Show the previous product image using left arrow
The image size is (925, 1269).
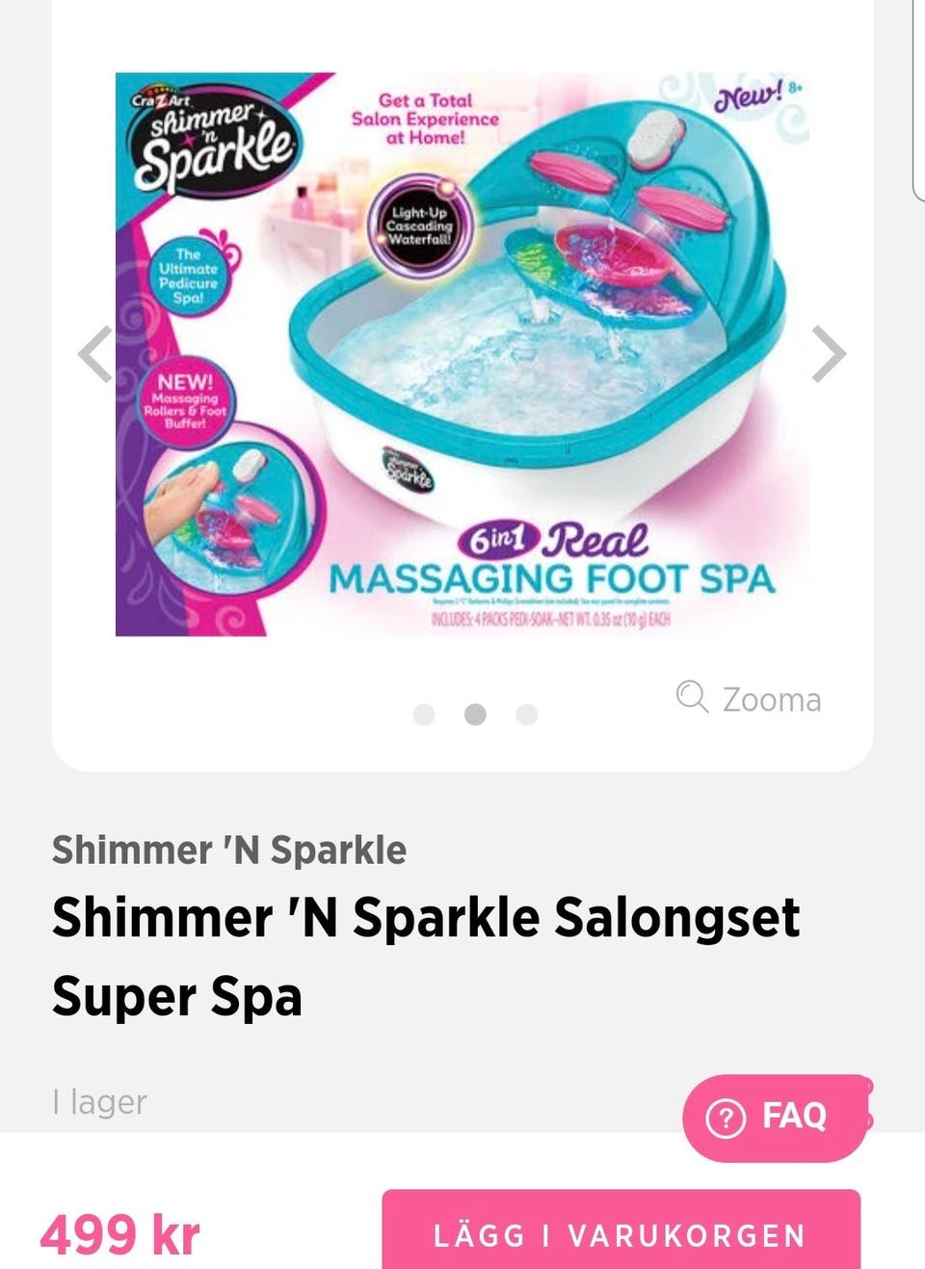(95, 355)
